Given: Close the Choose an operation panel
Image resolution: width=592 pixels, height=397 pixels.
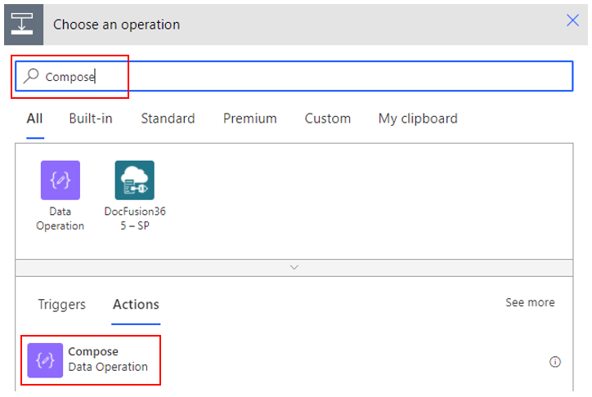Looking at the screenshot, I should pos(572,20).
